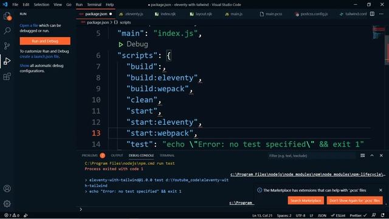
Task: Open the Extensions view icon
Action: tap(7, 76)
